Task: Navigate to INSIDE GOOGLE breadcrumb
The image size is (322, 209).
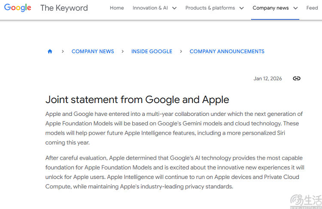Action: click(x=152, y=51)
